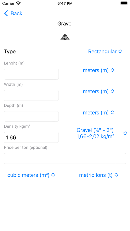
Task: Change Width unit from meters (m)
Action: (x=98, y=91)
